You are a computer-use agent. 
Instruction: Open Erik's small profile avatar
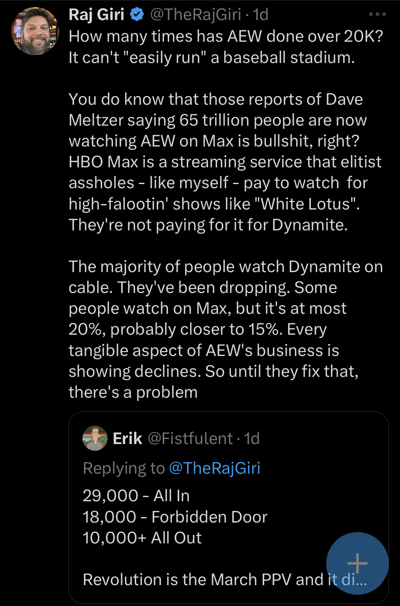point(95,438)
